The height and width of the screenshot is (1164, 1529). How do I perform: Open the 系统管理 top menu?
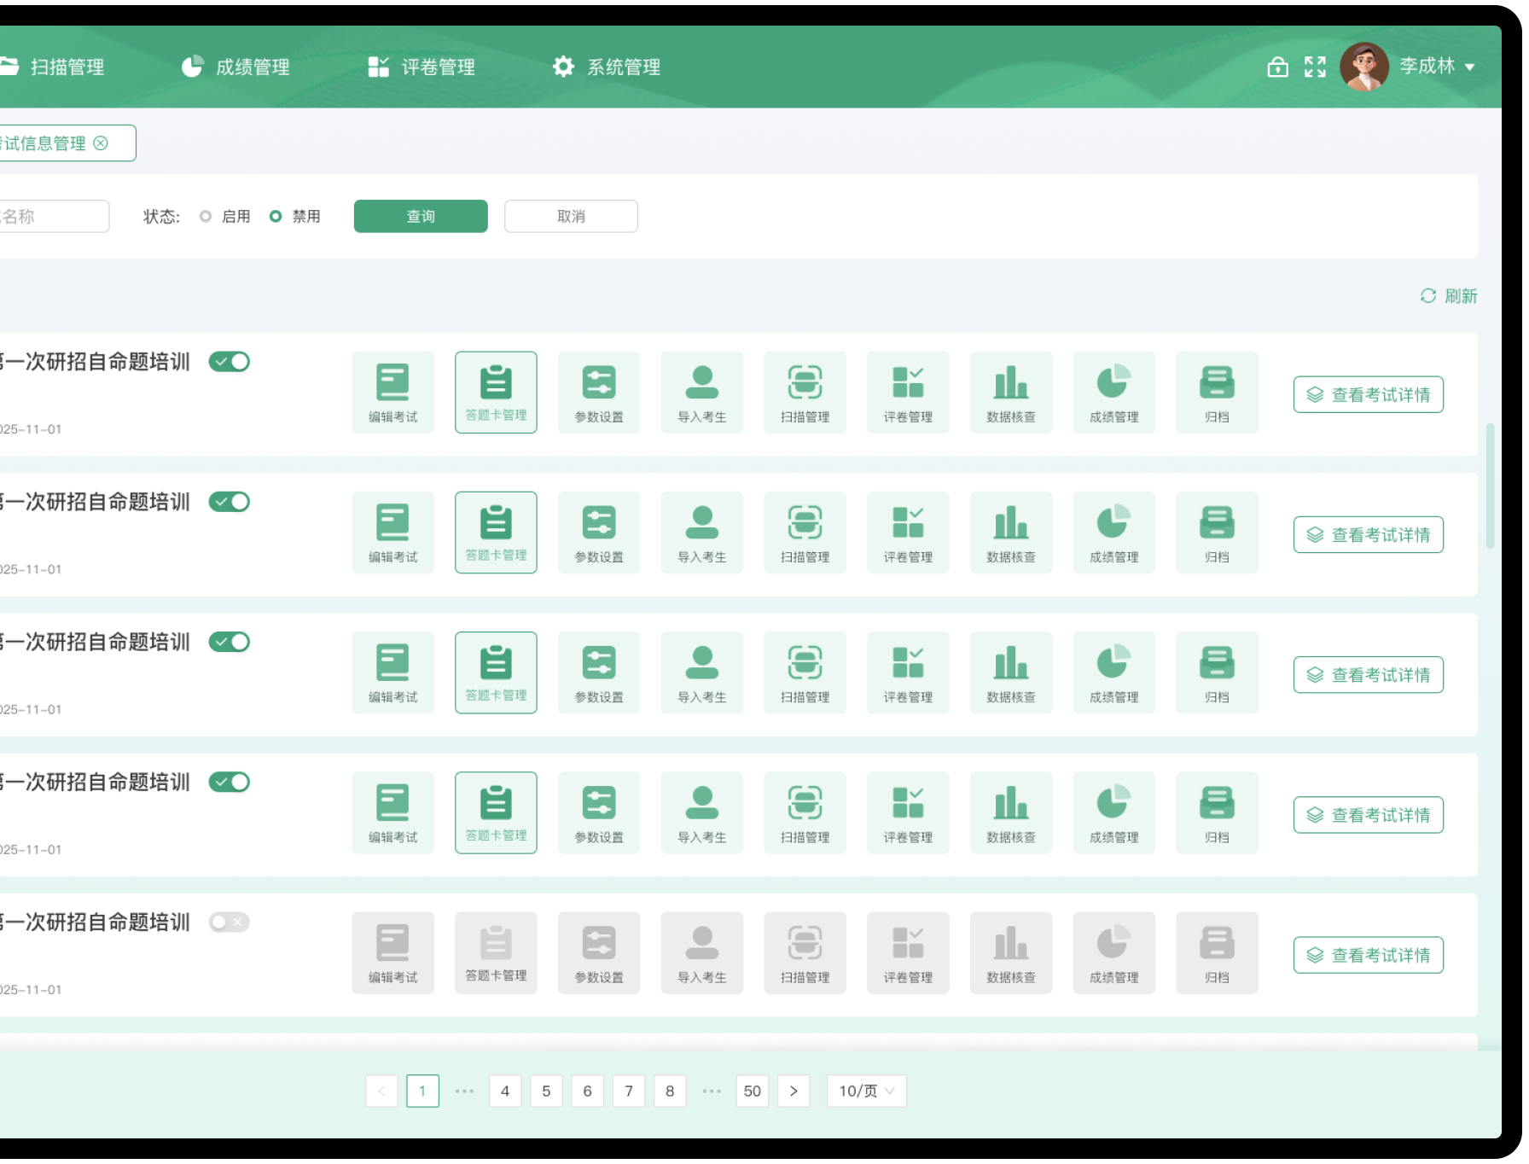click(607, 67)
